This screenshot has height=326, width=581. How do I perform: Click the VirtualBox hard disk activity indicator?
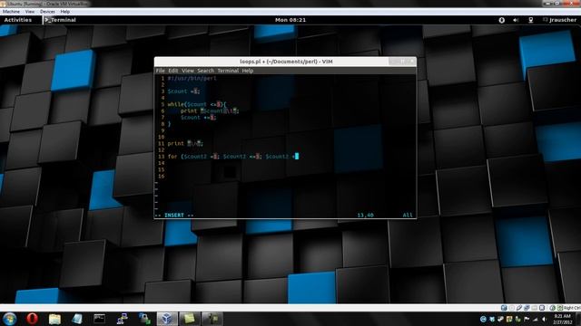[504, 308]
